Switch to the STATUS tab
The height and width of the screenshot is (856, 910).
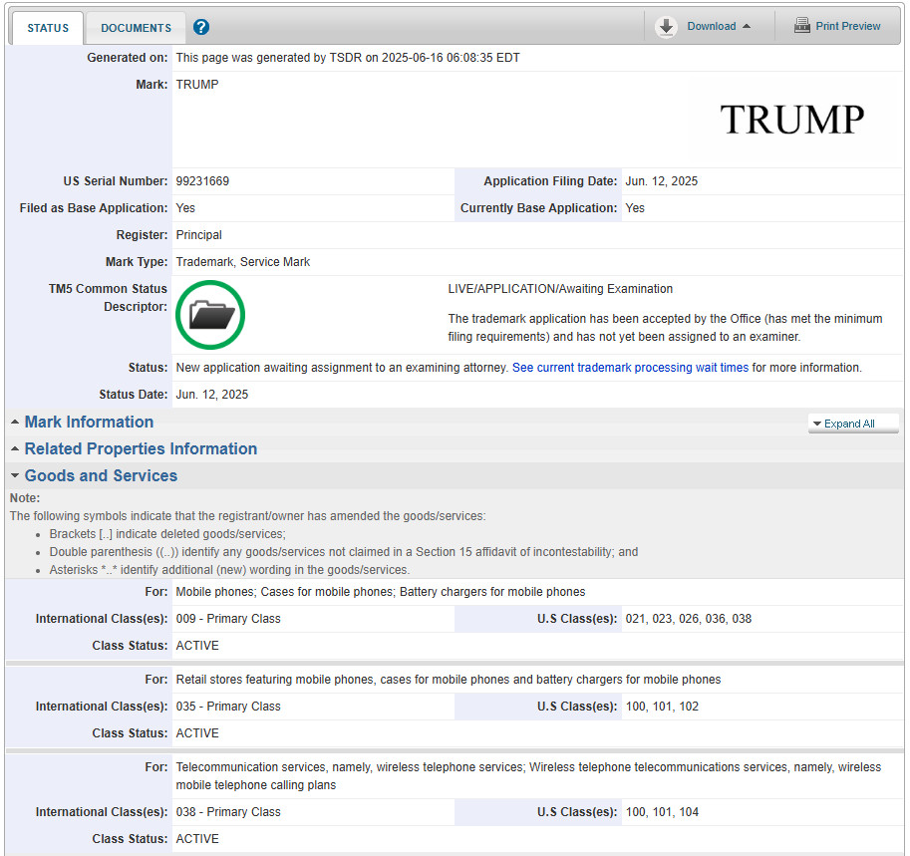point(48,28)
